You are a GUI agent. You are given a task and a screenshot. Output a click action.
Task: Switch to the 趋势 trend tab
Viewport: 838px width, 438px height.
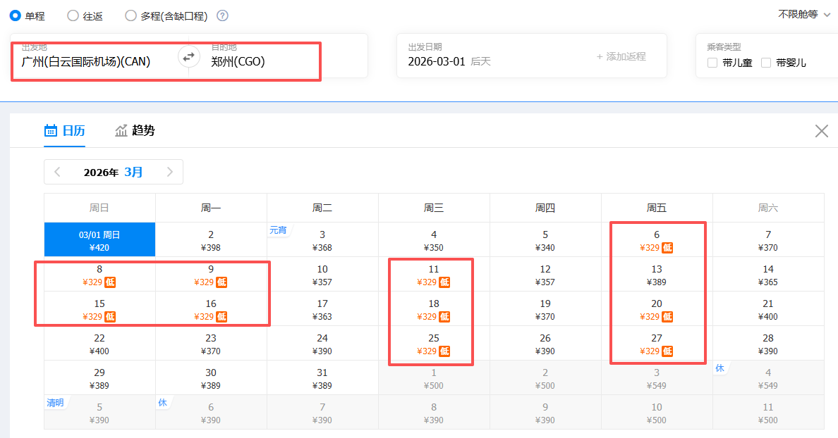click(135, 130)
